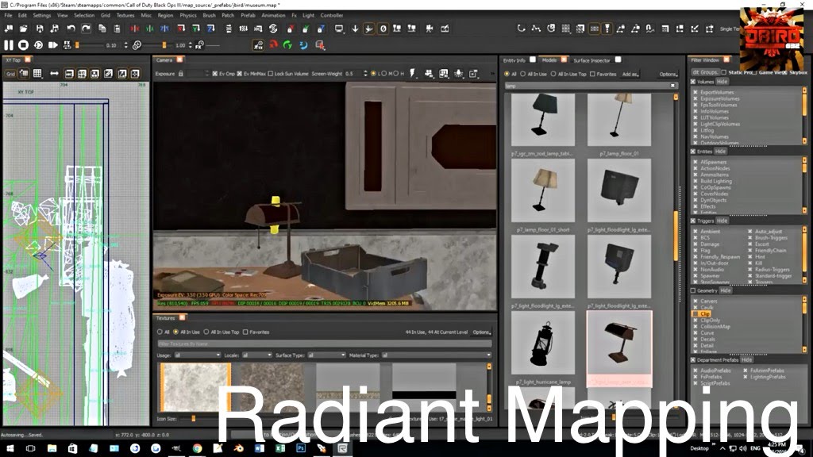This screenshot has height=457, width=813.
Task: Flip selection on Z axis icon
Action: tap(165, 29)
